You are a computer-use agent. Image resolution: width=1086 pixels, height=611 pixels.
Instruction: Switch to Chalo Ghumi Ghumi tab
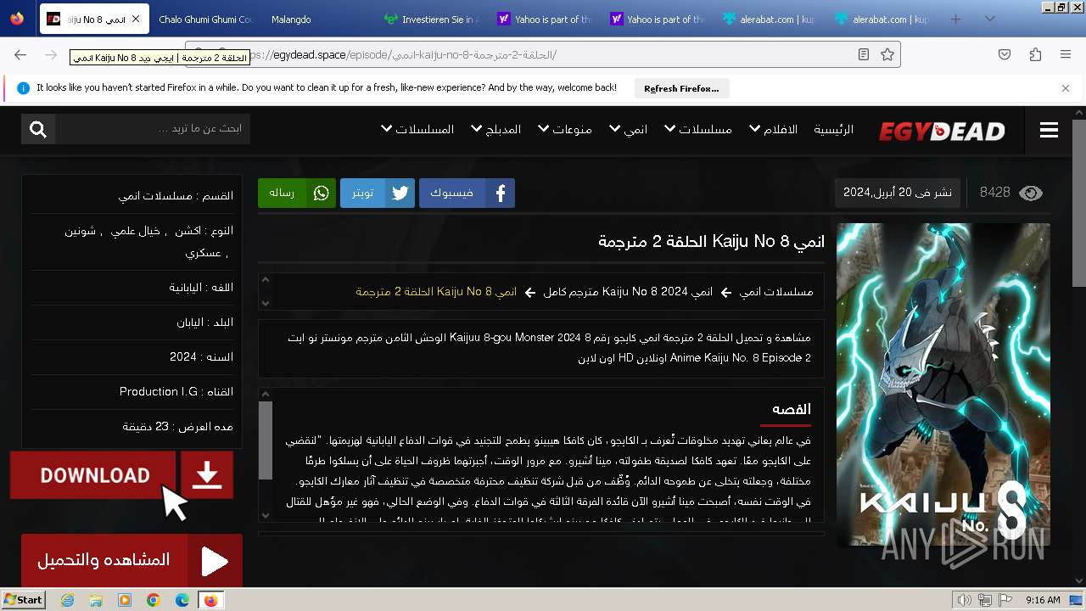pos(205,19)
